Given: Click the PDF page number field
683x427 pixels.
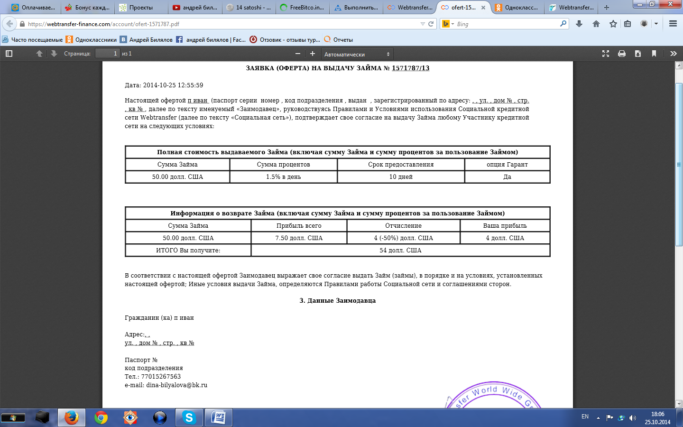Looking at the screenshot, I should pos(108,54).
